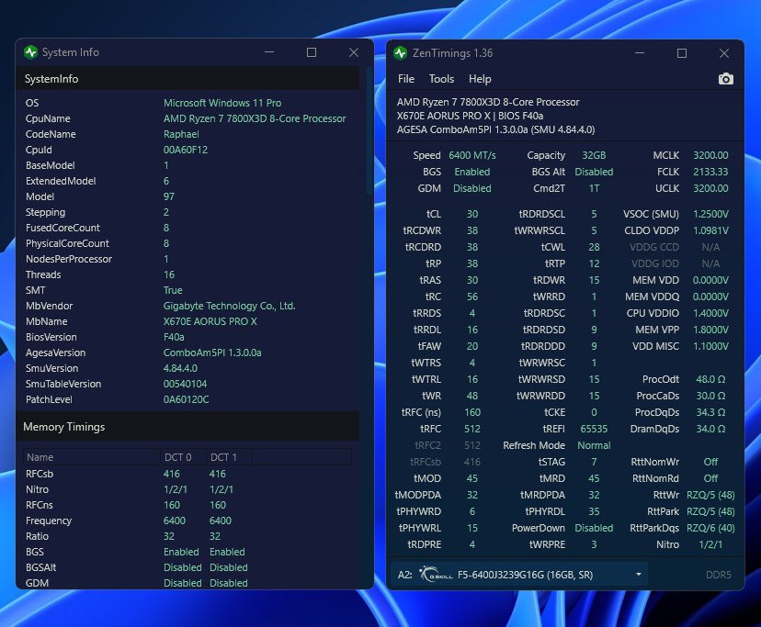The width and height of the screenshot is (761, 627).
Task: Minimize the ZenTimings window
Action: click(x=640, y=53)
